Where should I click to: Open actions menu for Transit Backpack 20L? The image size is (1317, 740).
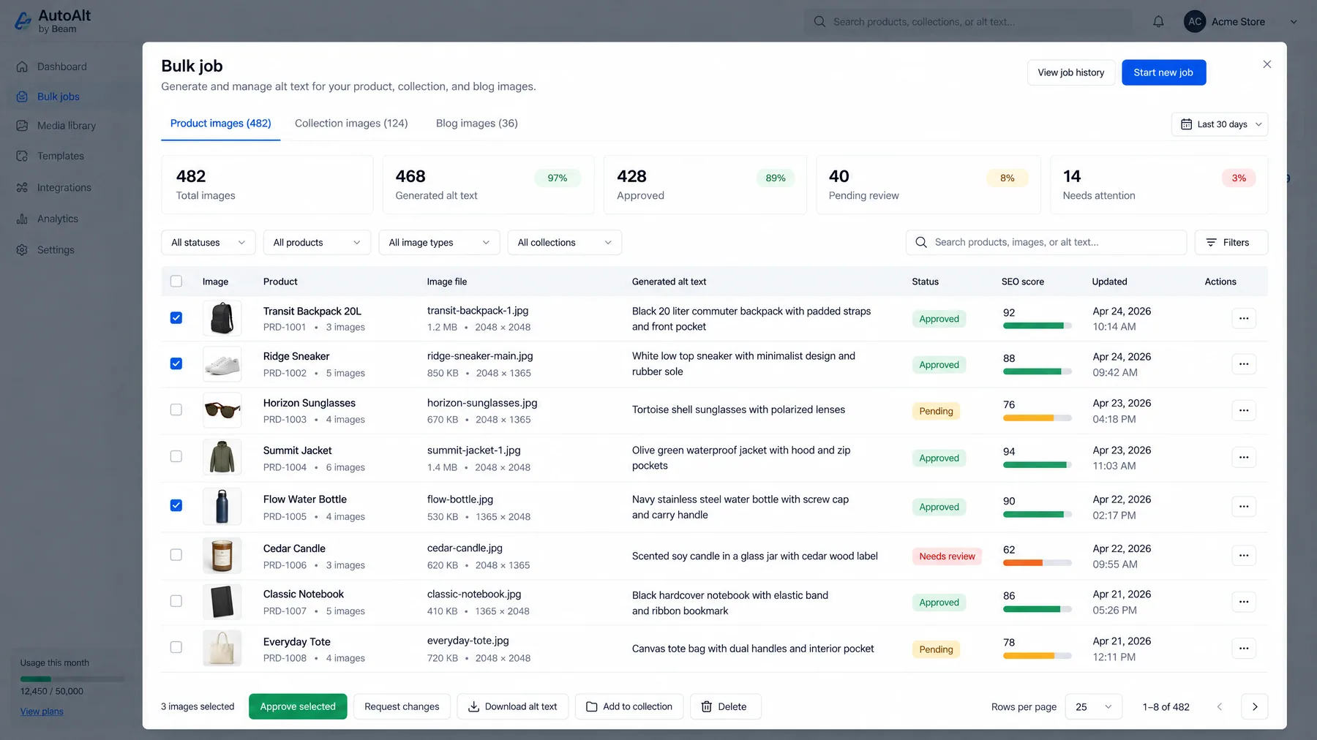coord(1244,318)
